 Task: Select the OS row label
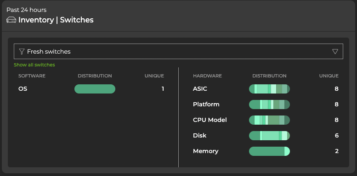tap(23, 89)
